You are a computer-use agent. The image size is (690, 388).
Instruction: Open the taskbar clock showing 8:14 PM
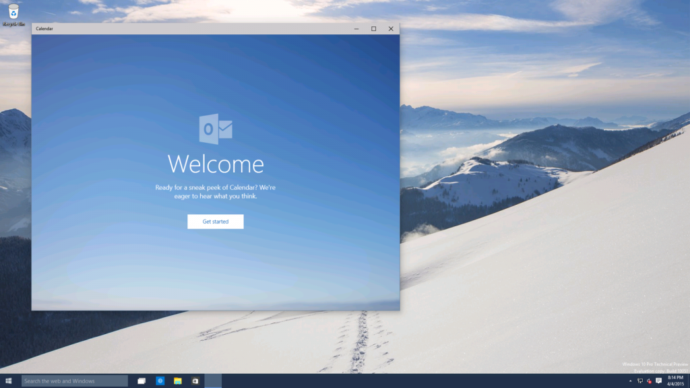[x=675, y=381]
